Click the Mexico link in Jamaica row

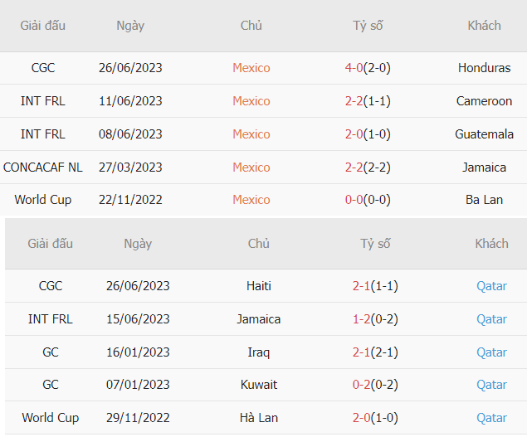click(x=251, y=168)
